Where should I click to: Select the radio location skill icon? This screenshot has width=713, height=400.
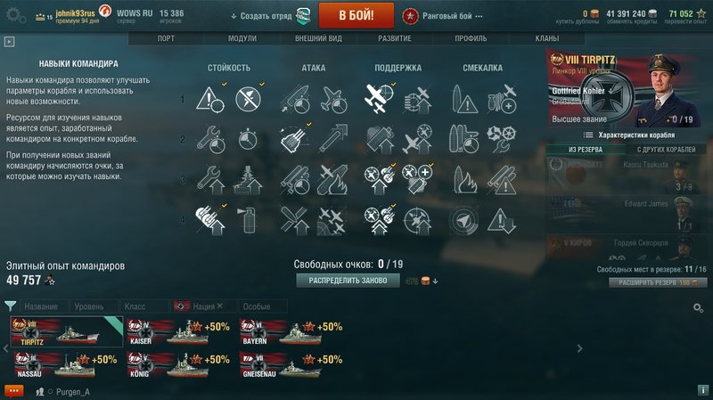(463, 220)
